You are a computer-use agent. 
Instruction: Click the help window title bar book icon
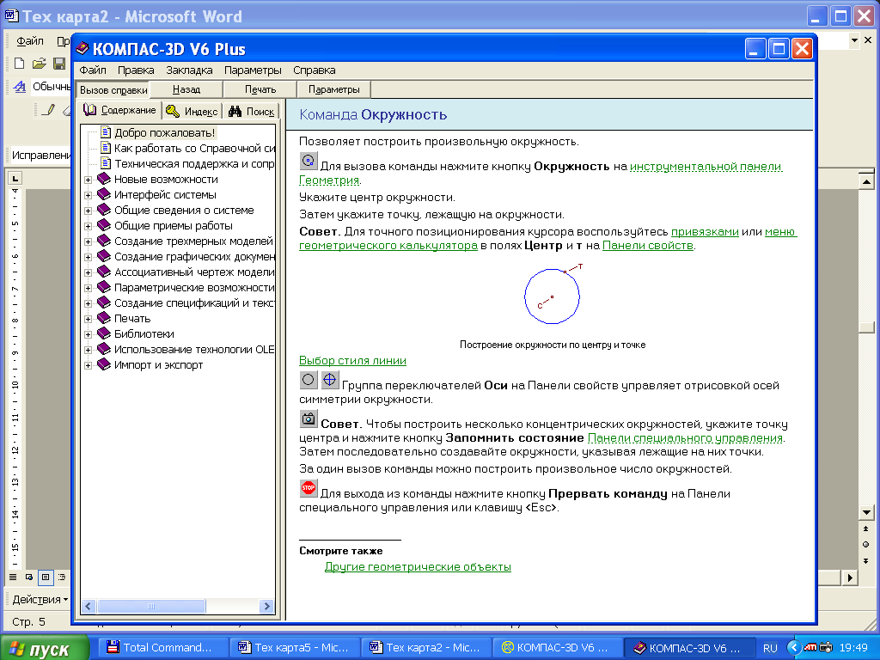pyautogui.click(x=82, y=49)
